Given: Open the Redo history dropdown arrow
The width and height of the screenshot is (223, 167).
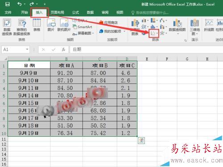Looking at the screenshot, I should (37, 4).
